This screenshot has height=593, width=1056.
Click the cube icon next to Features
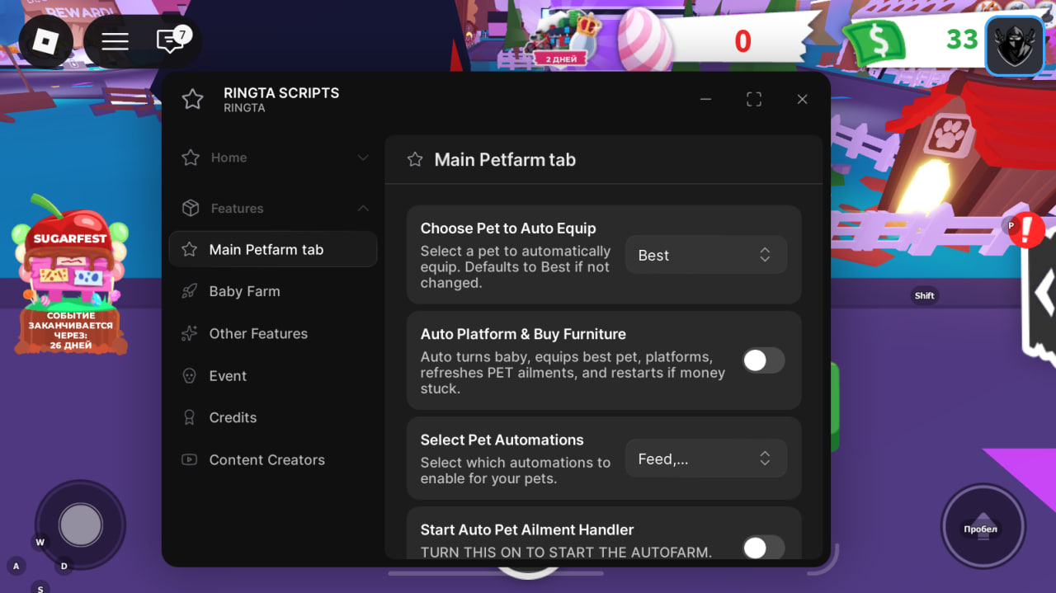coord(191,209)
